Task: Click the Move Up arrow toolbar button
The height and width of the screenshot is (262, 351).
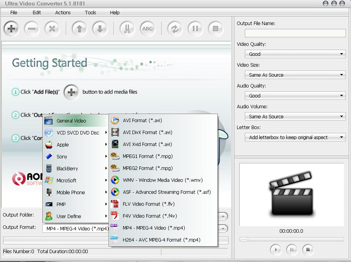Action: [79, 29]
